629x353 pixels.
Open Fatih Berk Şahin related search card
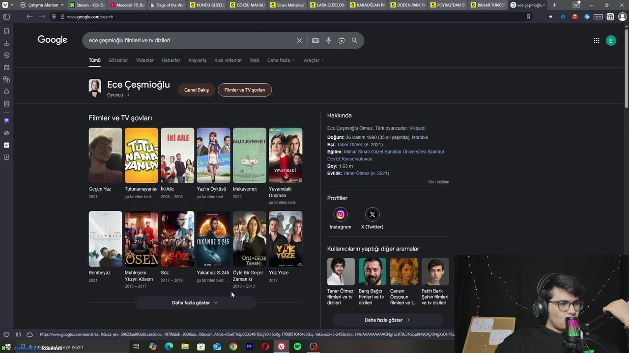(x=435, y=281)
